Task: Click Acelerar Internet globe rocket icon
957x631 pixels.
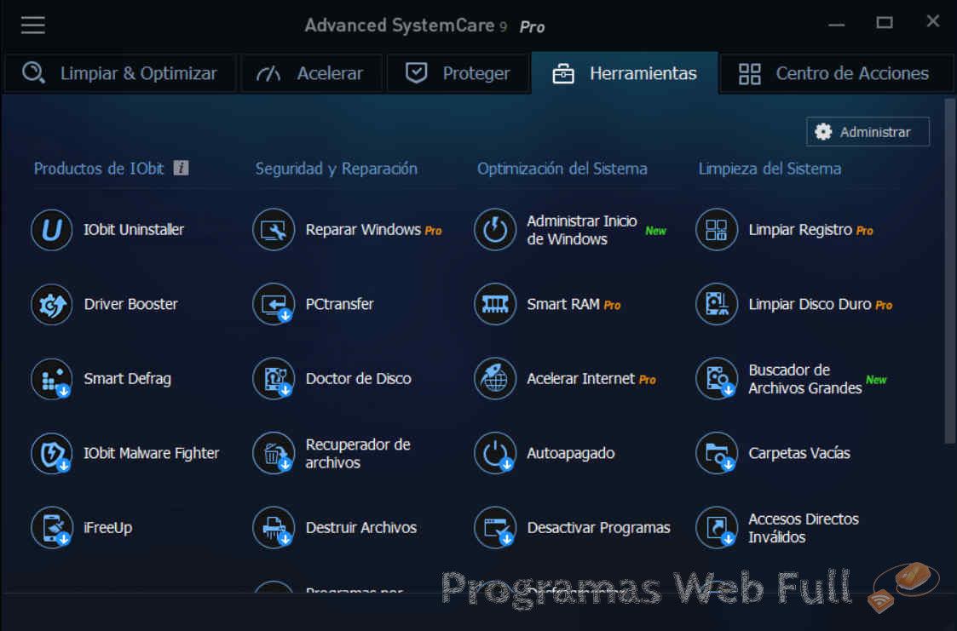Action: coord(495,379)
